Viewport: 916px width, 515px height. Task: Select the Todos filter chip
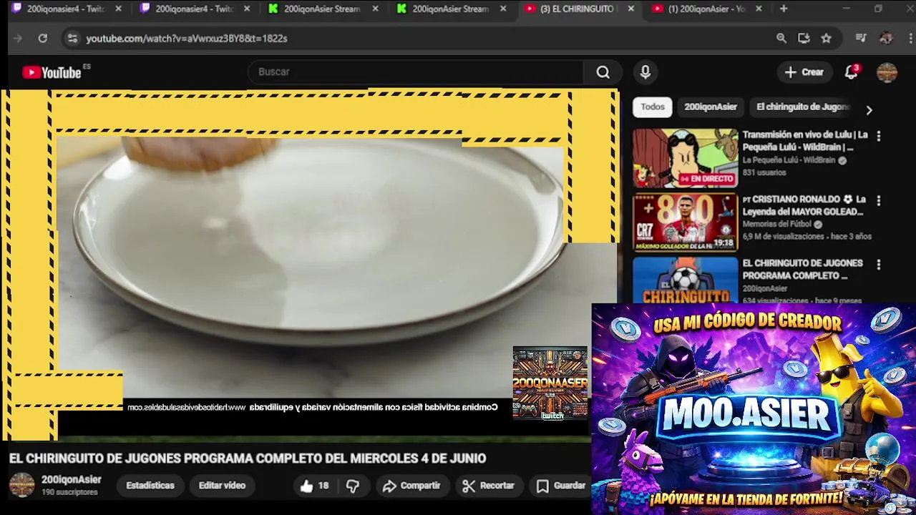(653, 107)
